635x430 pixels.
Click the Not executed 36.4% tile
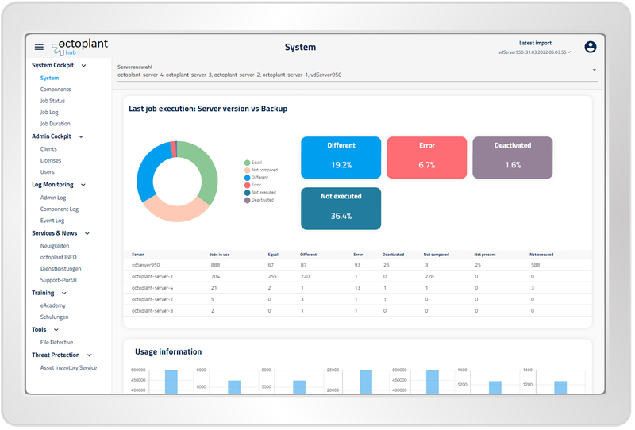[341, 209]
